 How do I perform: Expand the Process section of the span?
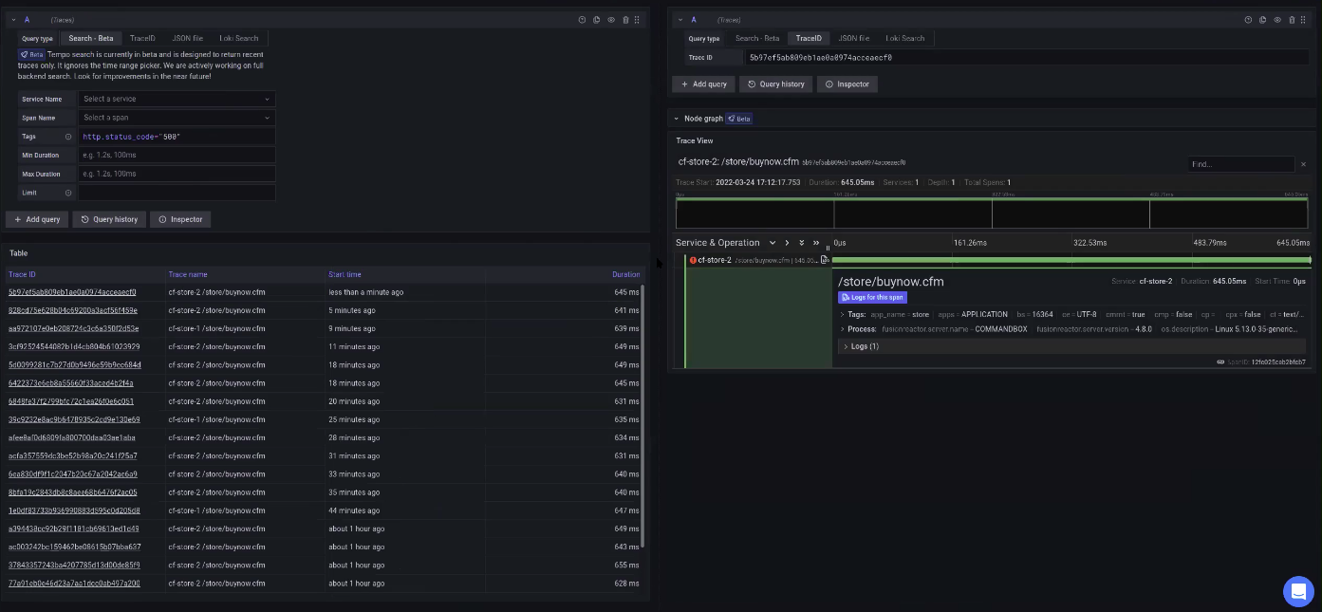[842, 329]
